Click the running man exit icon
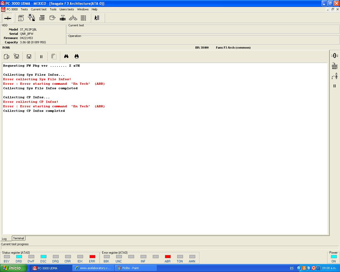340x272 pixels. (97, 18)
